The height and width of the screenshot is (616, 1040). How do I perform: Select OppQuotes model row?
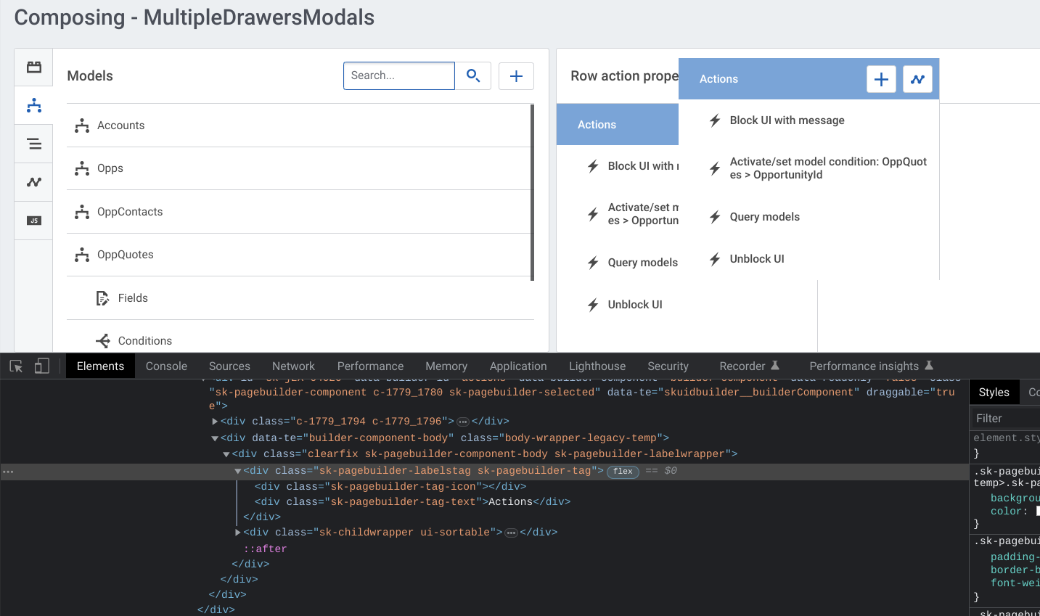299,255
